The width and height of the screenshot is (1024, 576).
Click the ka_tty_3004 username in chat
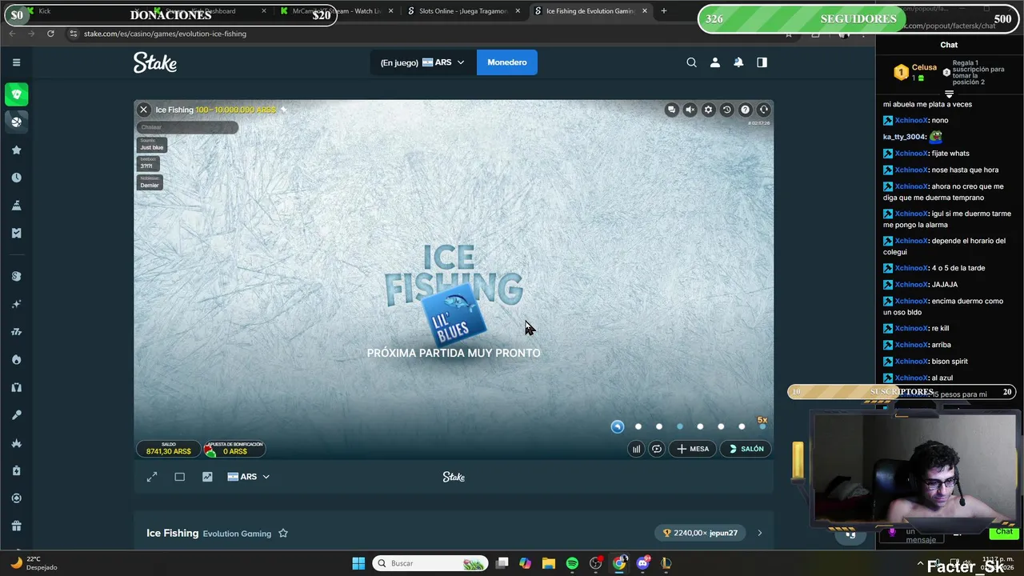(905, 137)
